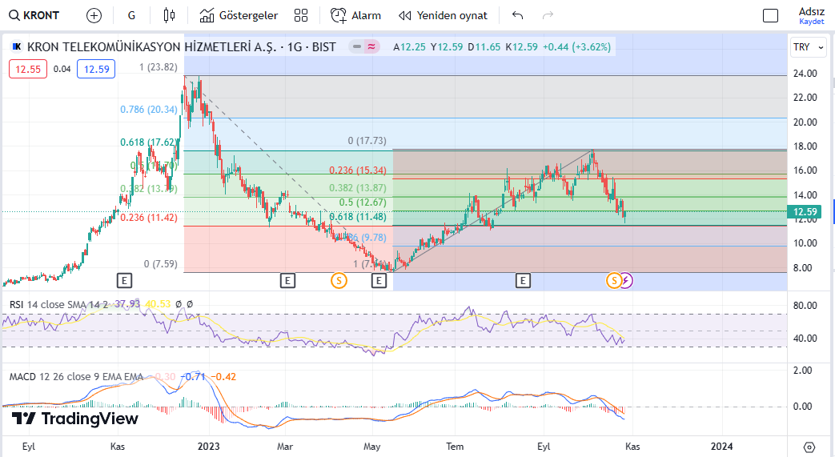Toggle the market status pill indicator
The image size is (835, 457).
click(357, 47)
